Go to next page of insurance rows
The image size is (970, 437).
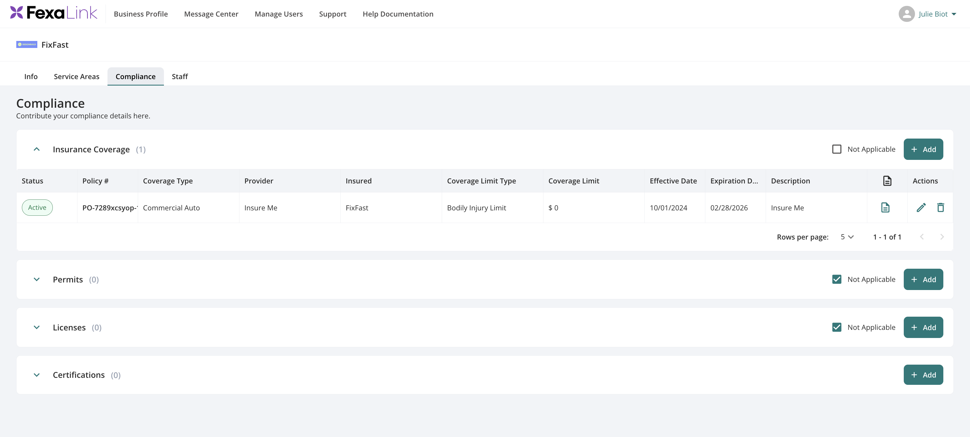(x=942, y=237)
